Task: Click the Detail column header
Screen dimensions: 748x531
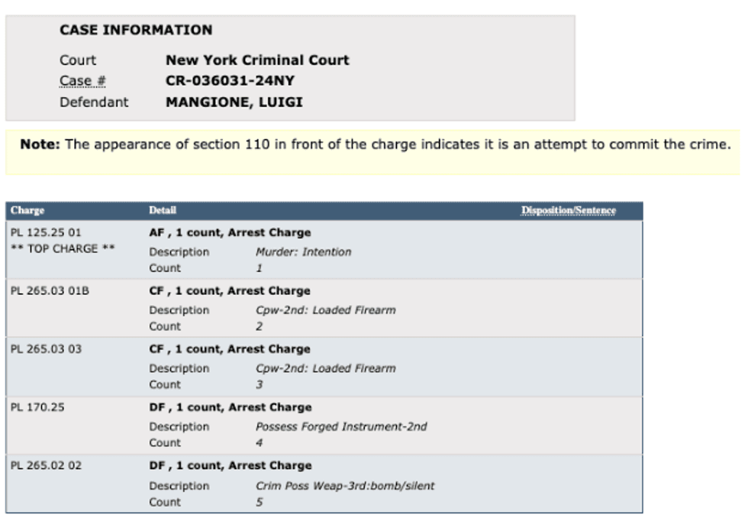Action: click(162, 210)
